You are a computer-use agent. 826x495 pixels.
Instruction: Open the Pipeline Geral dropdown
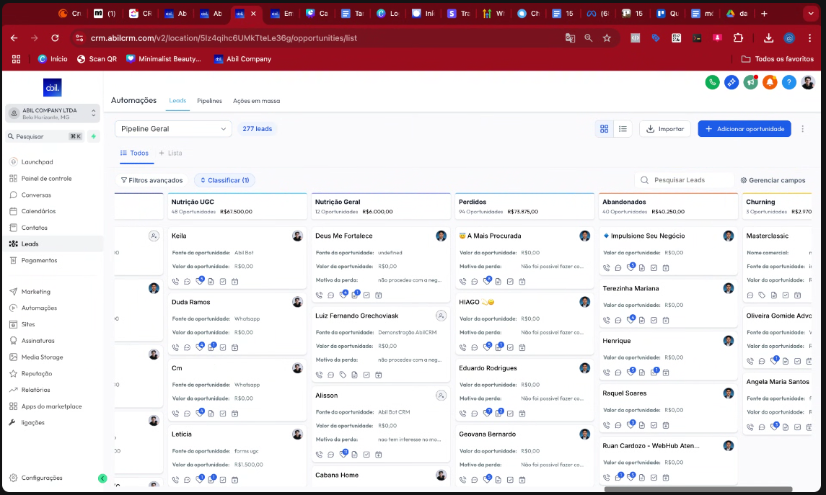click(173, 129)
